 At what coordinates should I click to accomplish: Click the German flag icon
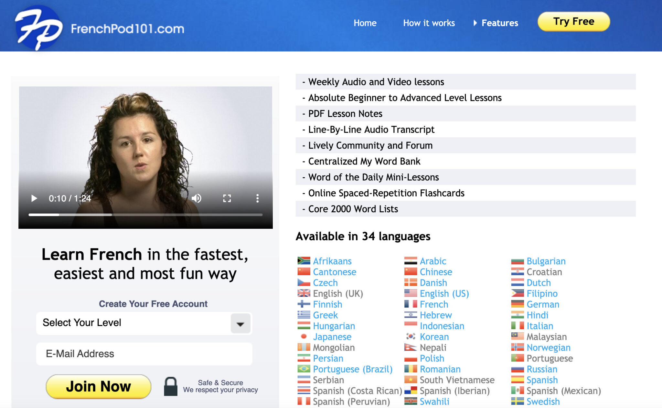[517, 304]
